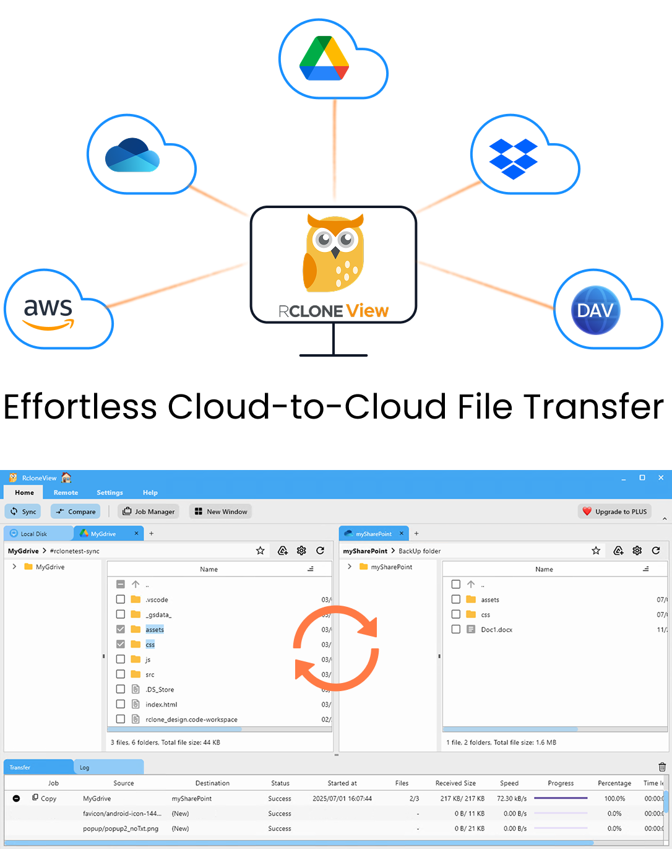This screenshot has width=672, height=849.
Task: Click the add-remote icon in the mySharePoint panel
Action: (618, 550)
